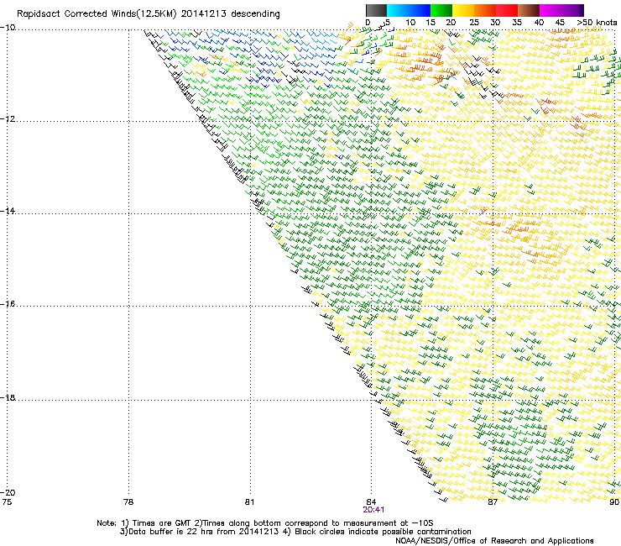This screenshot has height=546, width=621.
Task: Click the legend speed label "30"
Action: 495,23
